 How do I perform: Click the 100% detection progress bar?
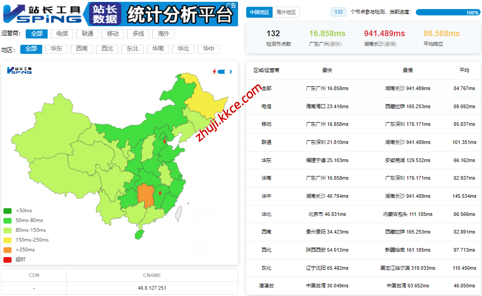click(447, 12)
